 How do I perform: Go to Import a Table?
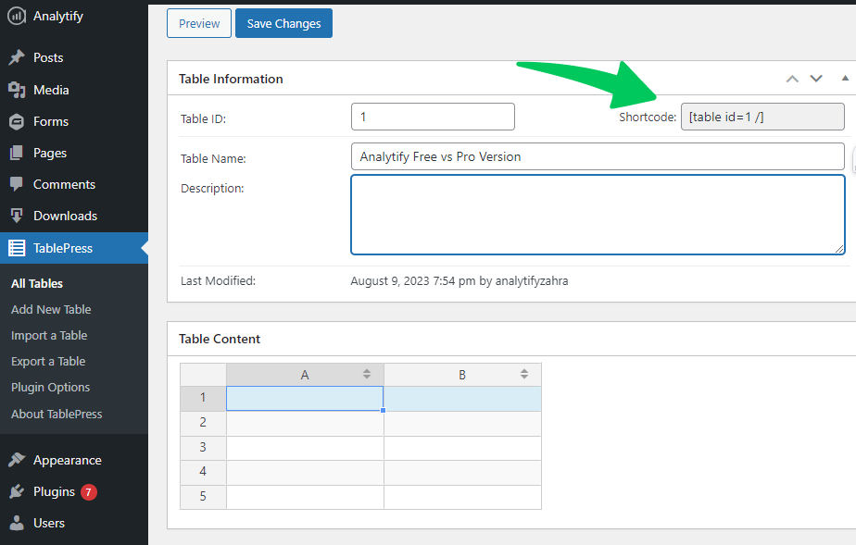click(x=49, y=336)
